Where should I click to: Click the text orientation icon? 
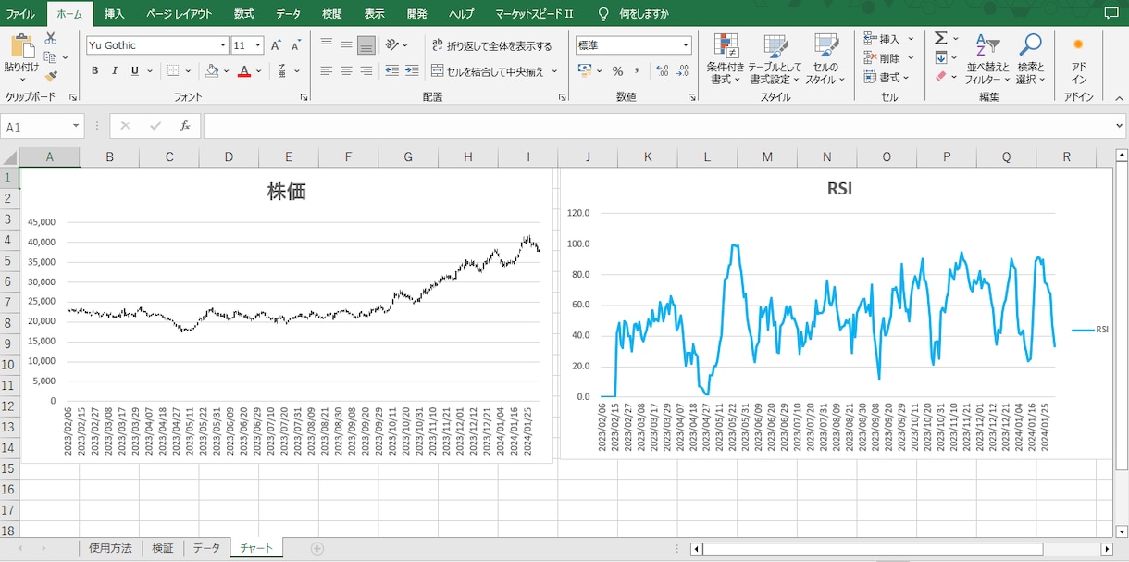pyautogui.click(x=392, y=44)
